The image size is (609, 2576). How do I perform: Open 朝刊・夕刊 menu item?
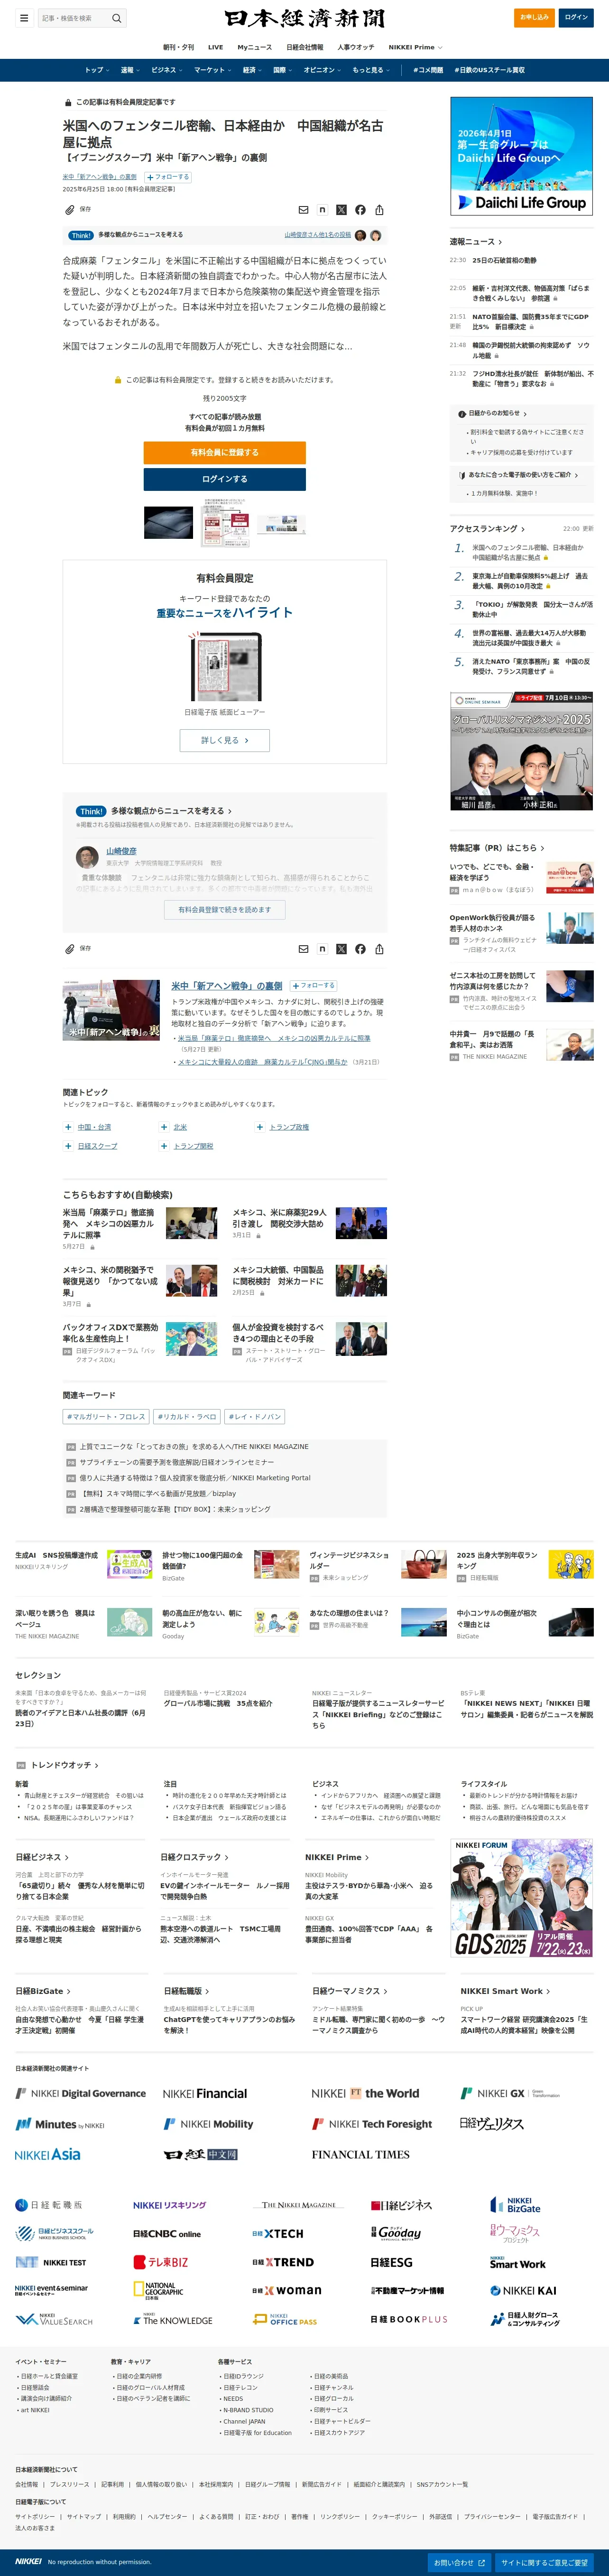[x=180, y=47]
